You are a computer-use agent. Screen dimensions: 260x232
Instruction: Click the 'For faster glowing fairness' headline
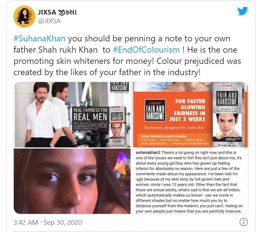coord(187,110)
